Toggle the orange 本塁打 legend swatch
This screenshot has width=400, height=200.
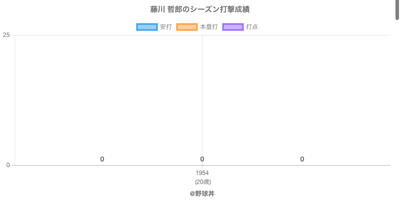187,27
